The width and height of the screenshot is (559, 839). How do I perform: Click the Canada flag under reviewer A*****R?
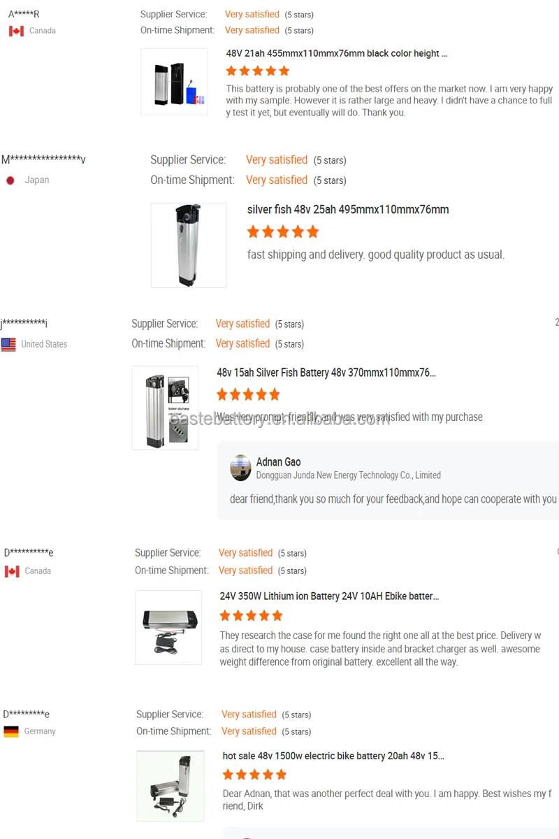click(16, 31)
